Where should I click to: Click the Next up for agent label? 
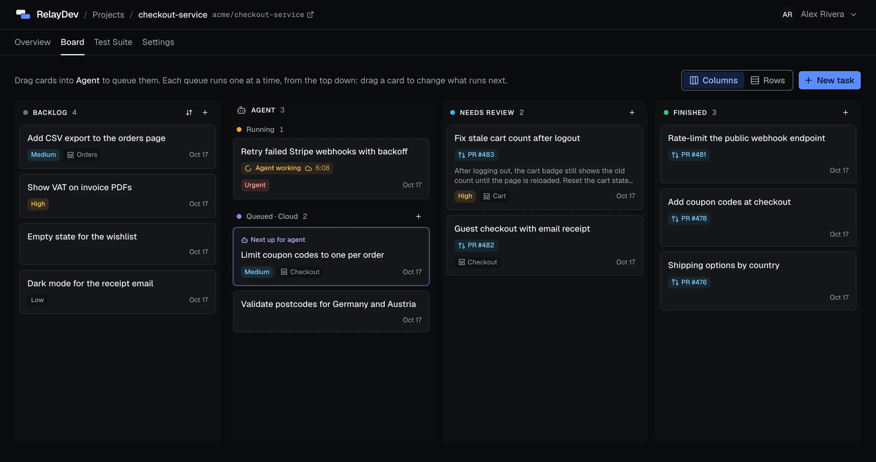click(x=273, y=240)
